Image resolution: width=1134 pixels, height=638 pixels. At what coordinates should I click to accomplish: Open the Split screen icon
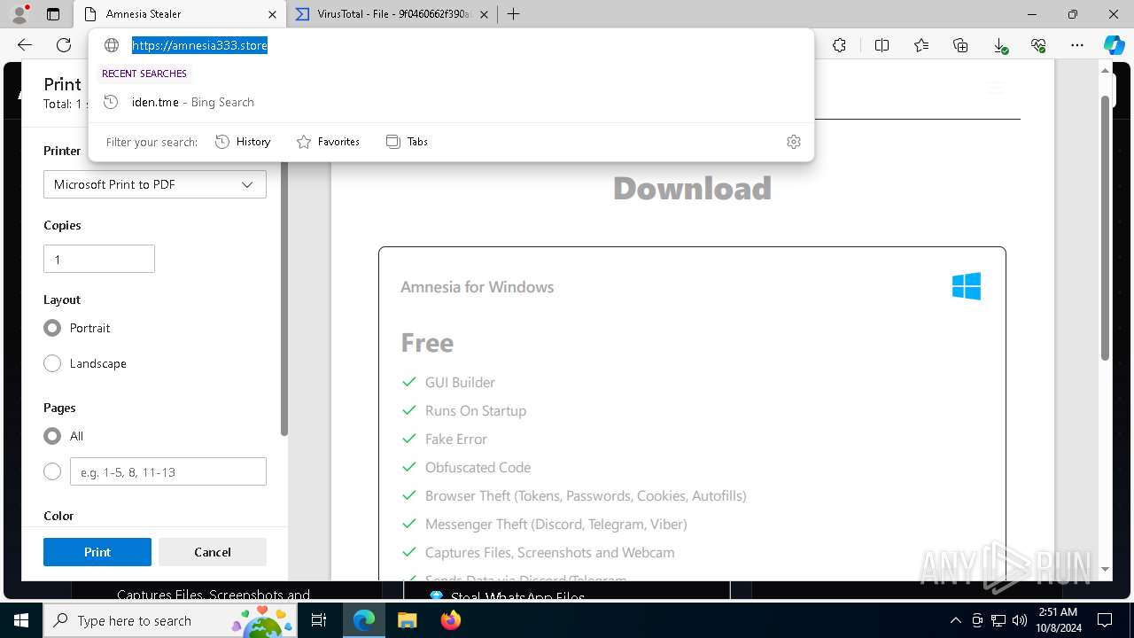point(882,45)
